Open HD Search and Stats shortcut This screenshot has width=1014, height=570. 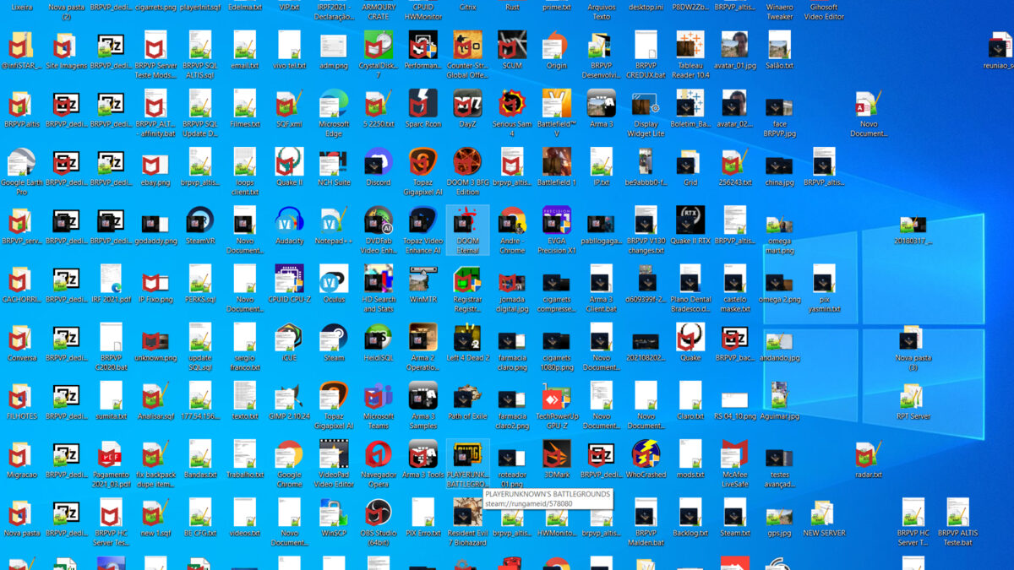click(x=378, y=279)
